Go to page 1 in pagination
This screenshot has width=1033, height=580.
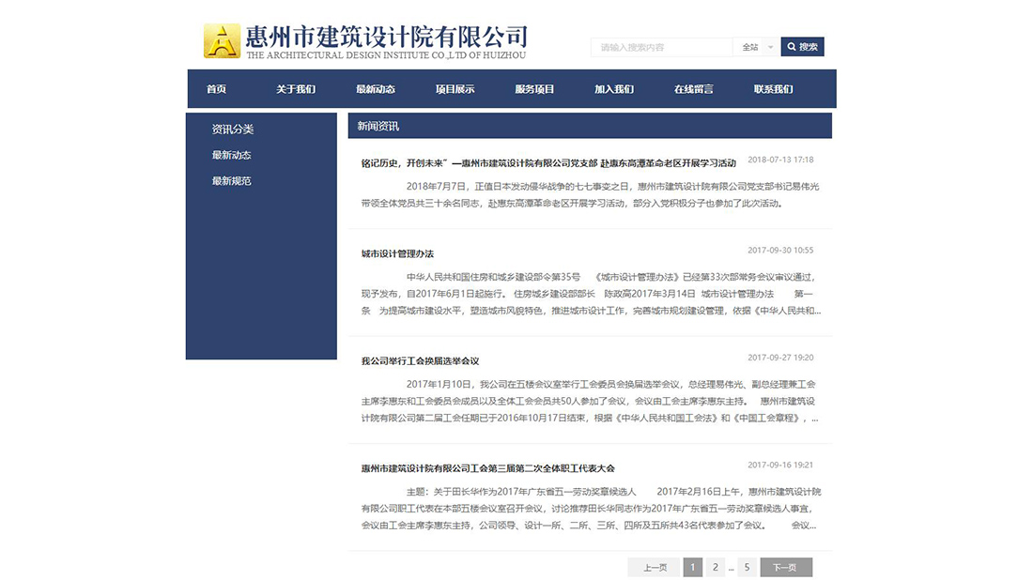point(692,567)
